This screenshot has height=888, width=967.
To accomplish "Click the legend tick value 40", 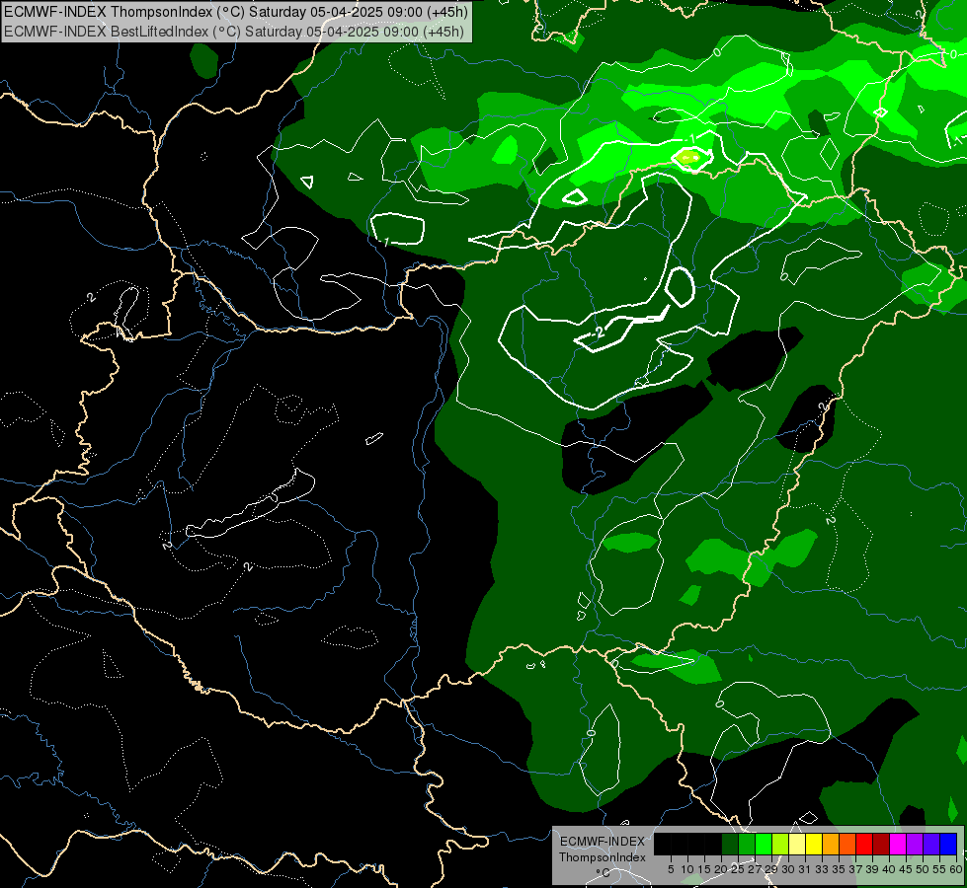I will pos(889,869).
